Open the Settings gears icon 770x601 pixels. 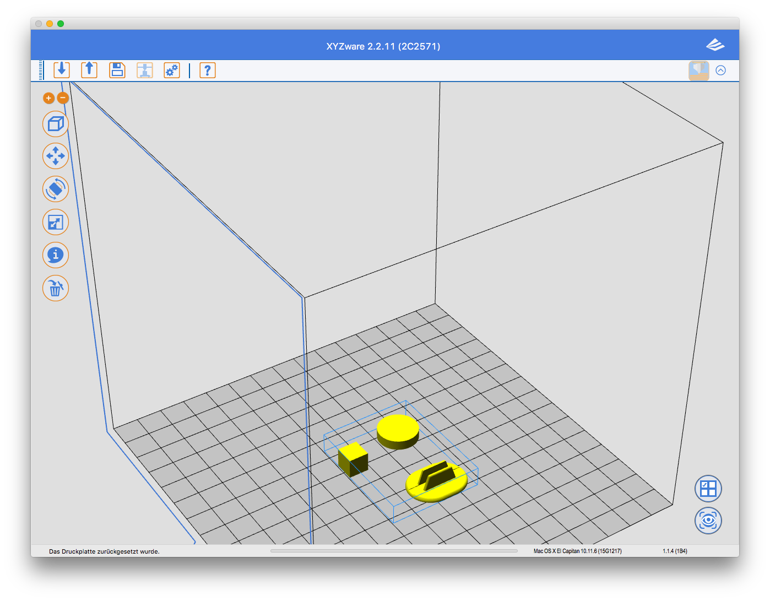[172, 70]
